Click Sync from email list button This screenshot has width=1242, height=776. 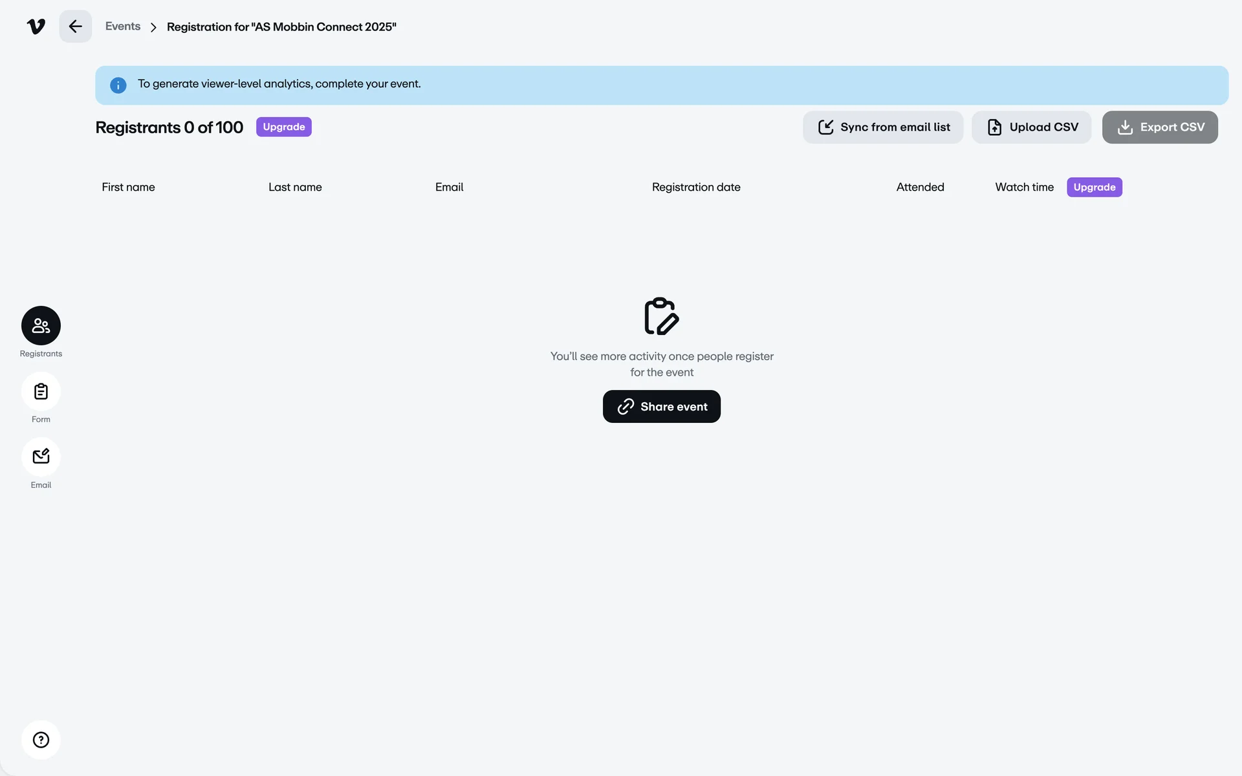point(883,127)
